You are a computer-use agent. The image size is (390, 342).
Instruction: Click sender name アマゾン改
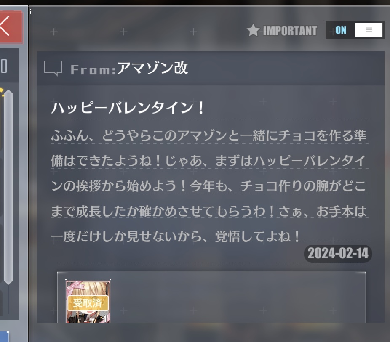click(x=152, y=68)
